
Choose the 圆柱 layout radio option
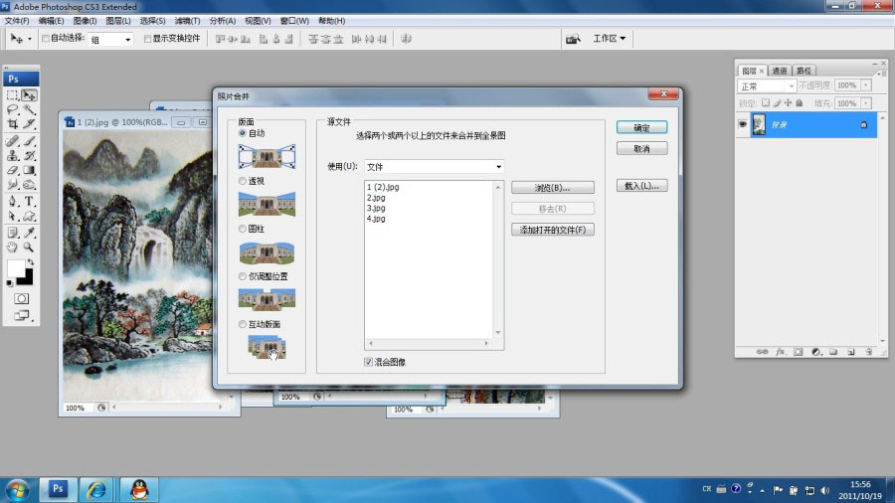coord(243,229)
